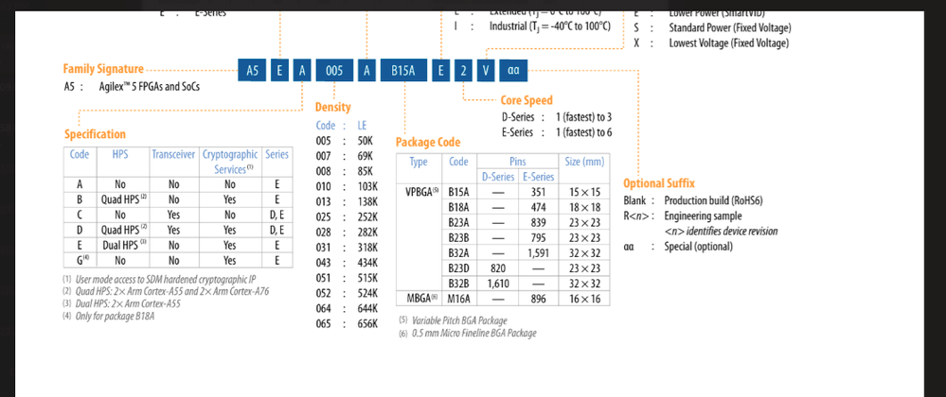Click the '282K' LE value

coord(366,232)
